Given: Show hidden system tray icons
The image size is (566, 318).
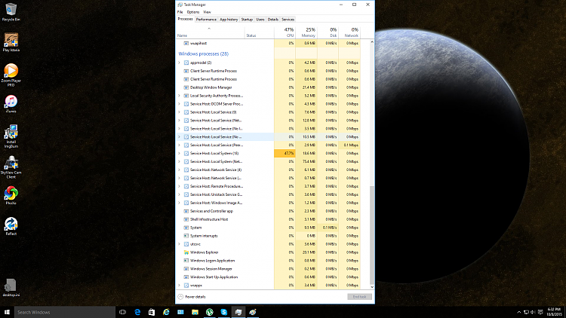Looking at the screenshot, I should coord(518,312).
